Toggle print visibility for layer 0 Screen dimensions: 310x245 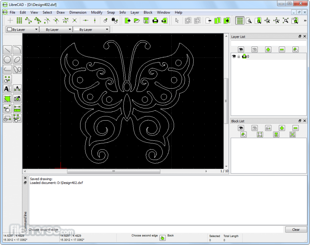pyautogui.click(x=243, y=56)
